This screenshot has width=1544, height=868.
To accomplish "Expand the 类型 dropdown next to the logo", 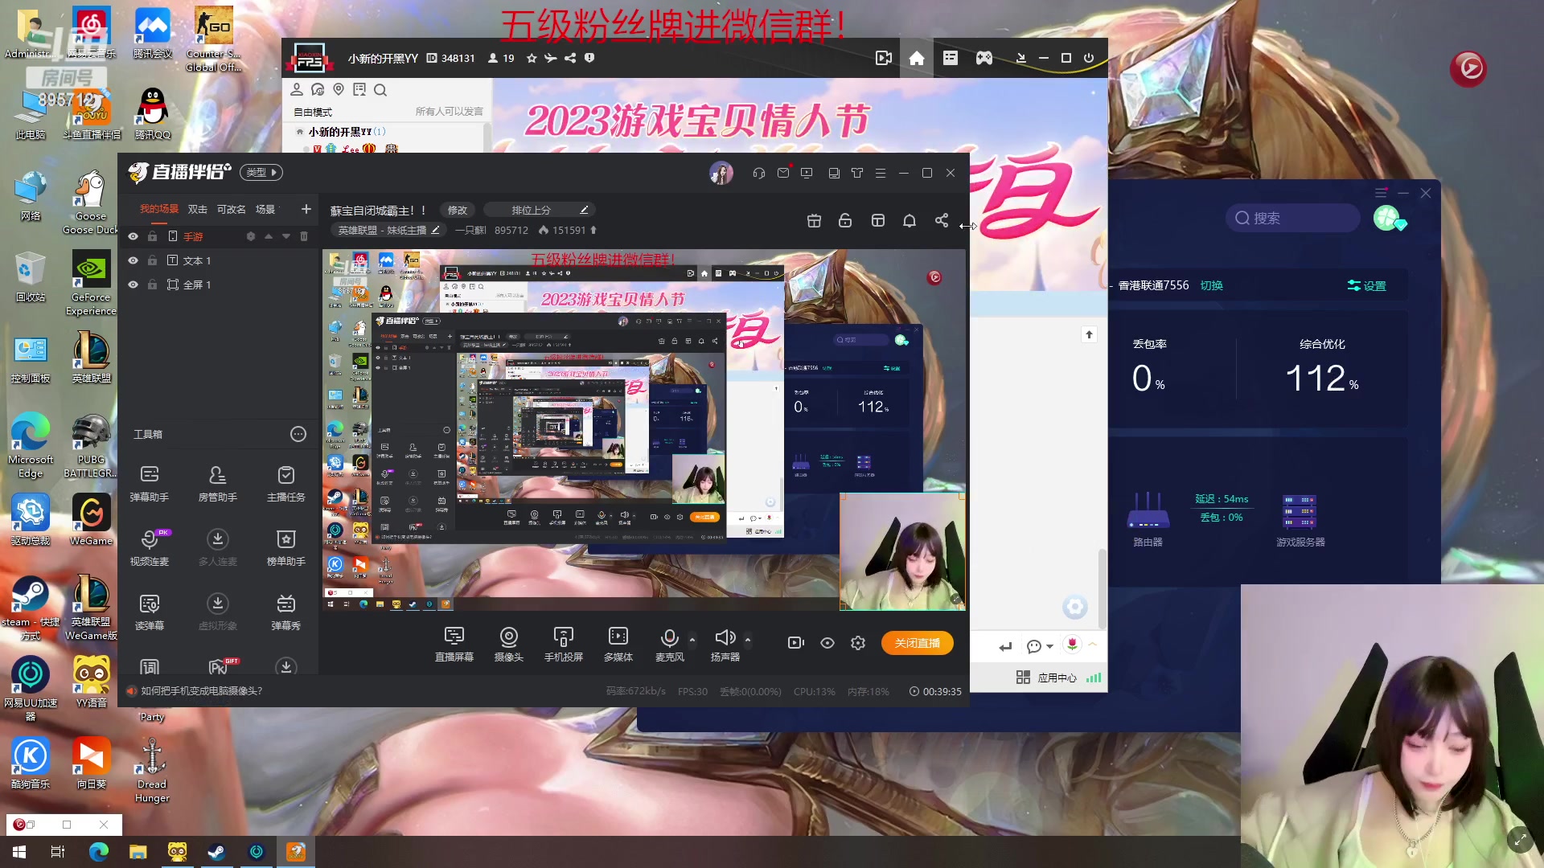I will tap(261, 172).
